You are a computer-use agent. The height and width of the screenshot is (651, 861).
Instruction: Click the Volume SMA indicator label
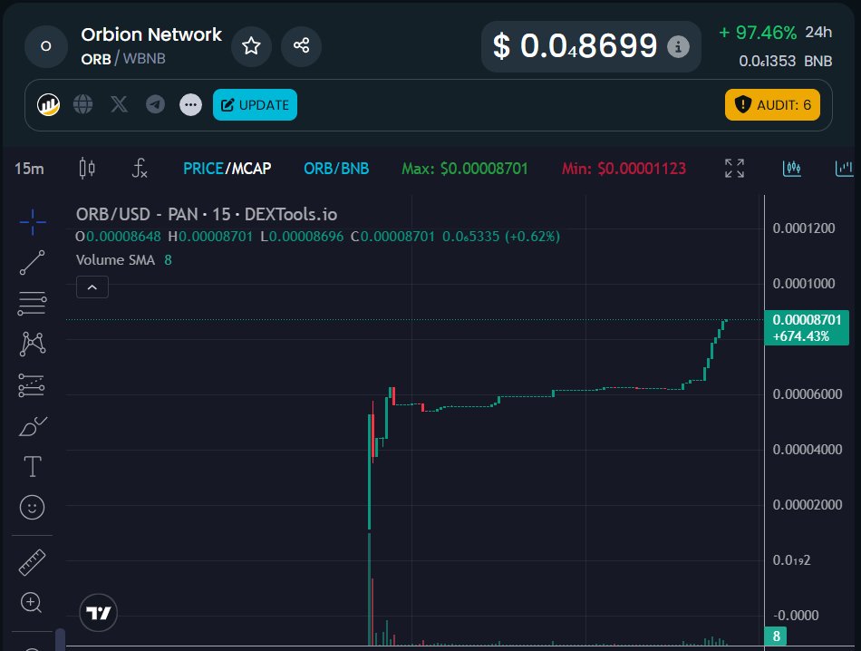(115, 260)
